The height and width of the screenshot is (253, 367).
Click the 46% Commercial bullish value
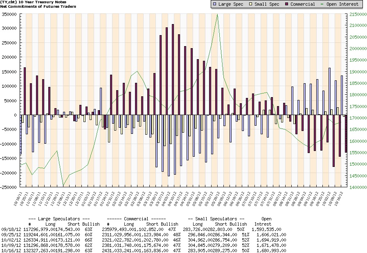177,240
